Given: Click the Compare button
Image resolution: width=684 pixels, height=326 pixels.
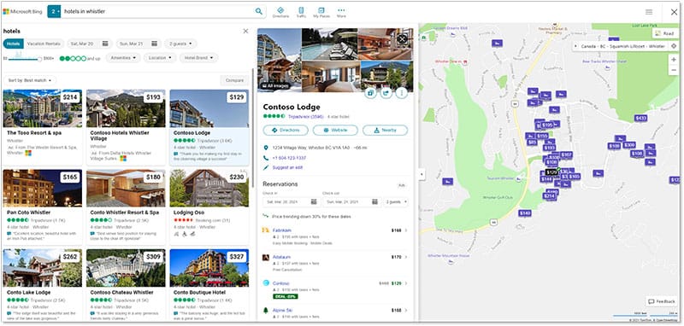Looking at the screenshot, I should 234,80.
